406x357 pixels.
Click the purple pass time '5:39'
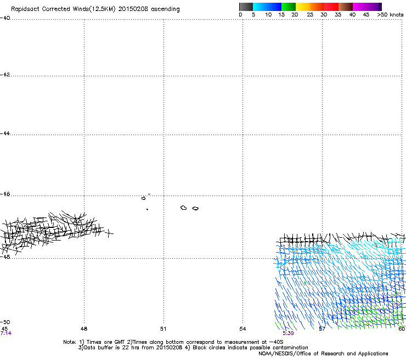tap(288, 333)
